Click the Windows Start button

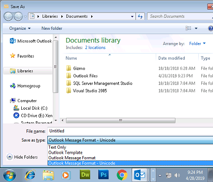[x=10, y=175]
